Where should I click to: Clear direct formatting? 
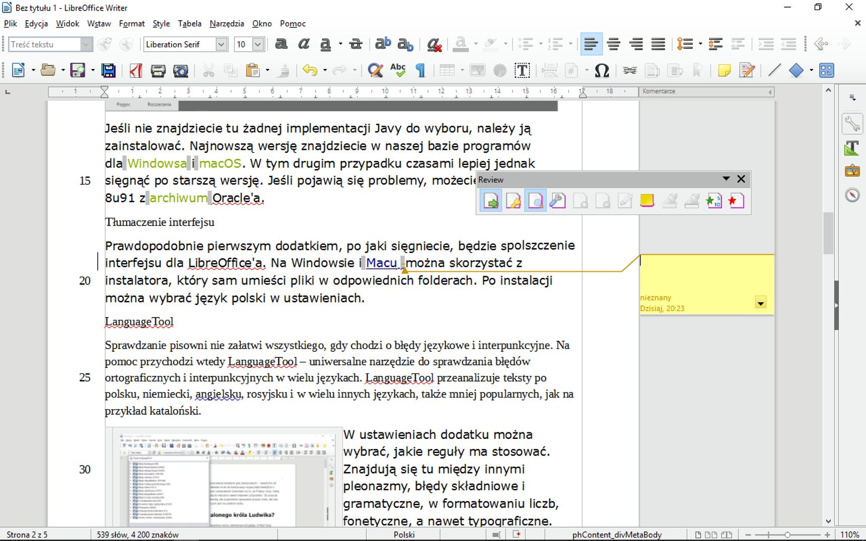tap(434, 44)
